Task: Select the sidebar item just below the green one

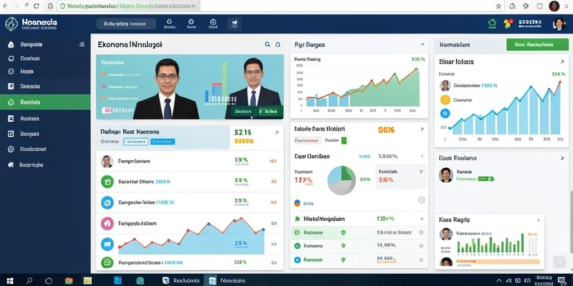Action: [x=45, y=118]
